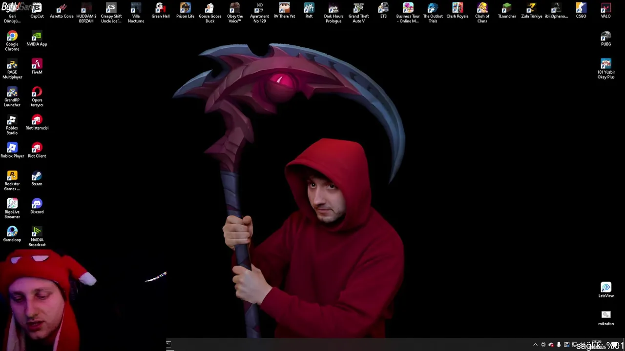The height and width of the screenshot is (351, 625).
Task: Select the TLauncher desktop icon
Action: 507,11
